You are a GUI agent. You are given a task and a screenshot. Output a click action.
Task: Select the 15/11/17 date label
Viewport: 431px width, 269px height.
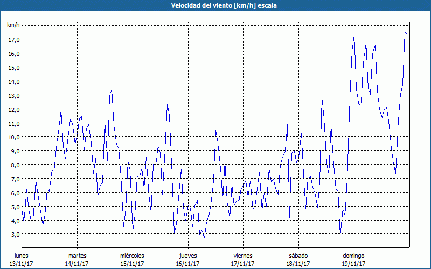[x=132, y=264]
